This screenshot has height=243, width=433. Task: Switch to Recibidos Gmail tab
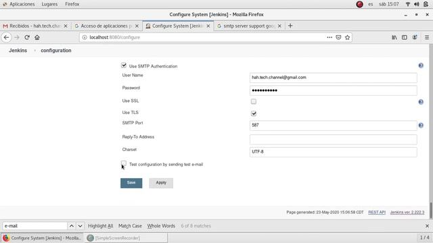35,26
